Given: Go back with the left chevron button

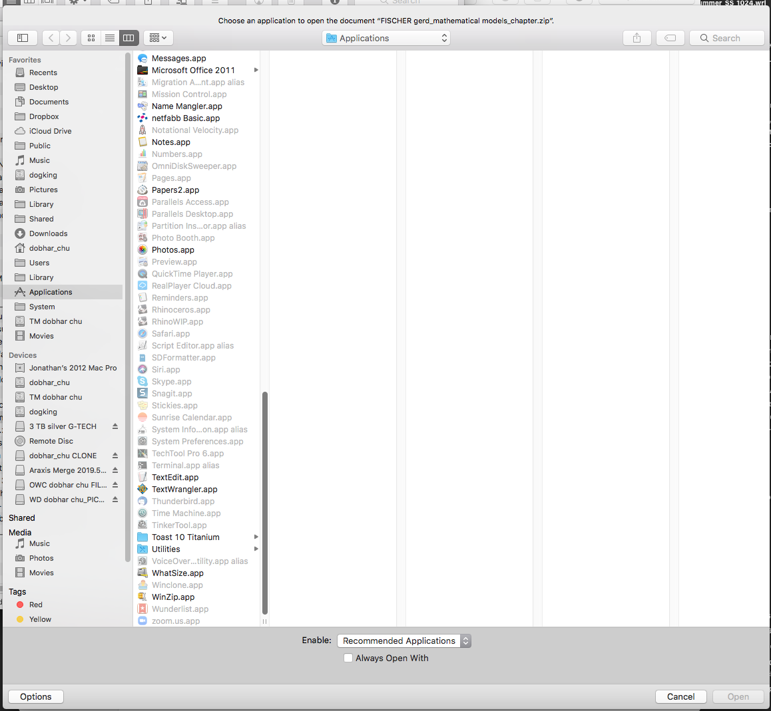Looking at the screenshot, I should pyautogui.click(x=51, y=38).
